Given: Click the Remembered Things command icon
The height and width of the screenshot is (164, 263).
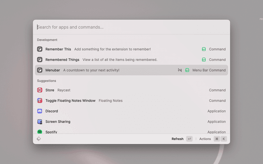Looking at the screenshot, I should [x=40, y=60].
